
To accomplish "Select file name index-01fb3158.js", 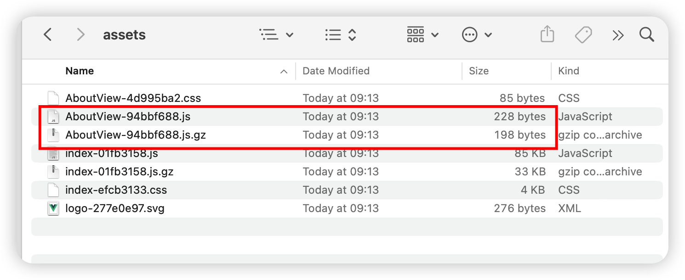I will tap(112, 153).
